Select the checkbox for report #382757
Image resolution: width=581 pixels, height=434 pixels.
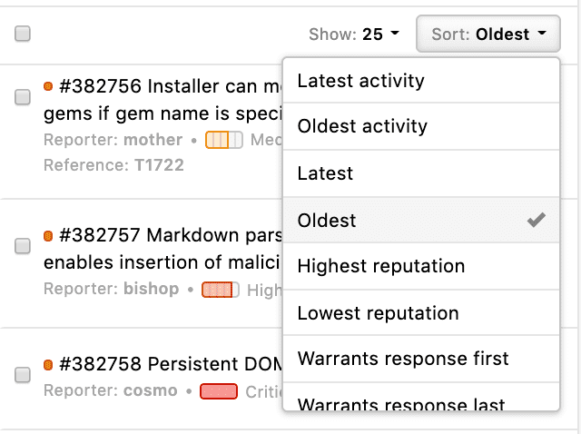(23, 246)
